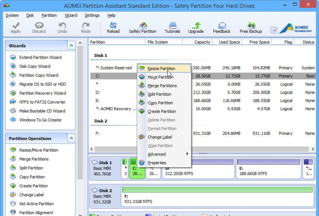
Task: Sort by the Used Space column header
Action: [x=227, y=42]
